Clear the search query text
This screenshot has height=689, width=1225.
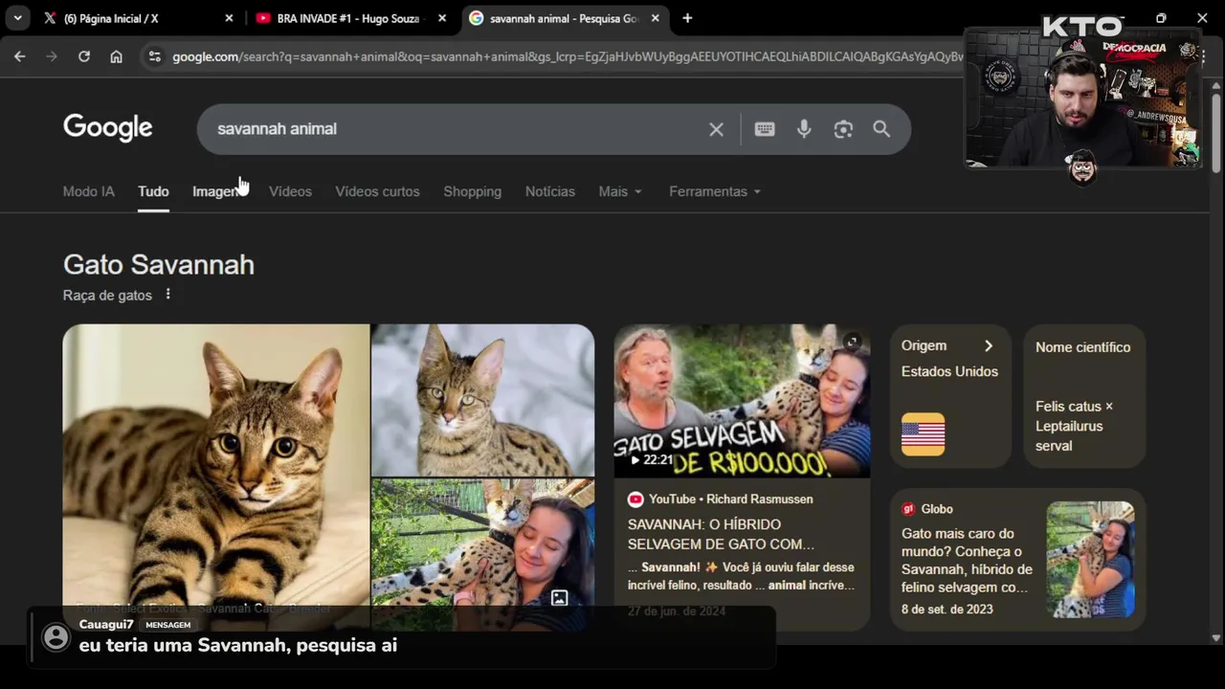[716, 129]
